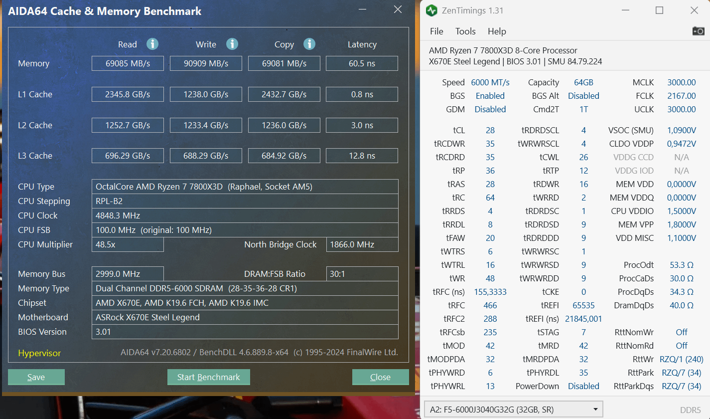Click Start Benchmark in AIDA64
The height and width of the screenshot is (419, 710).
pyautogui.click(x=209, y=377)
